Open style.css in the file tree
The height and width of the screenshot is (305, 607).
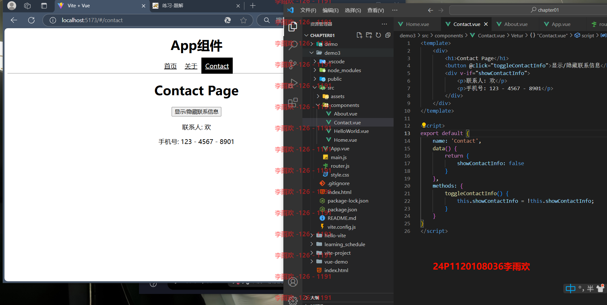(x=340, y=175)
